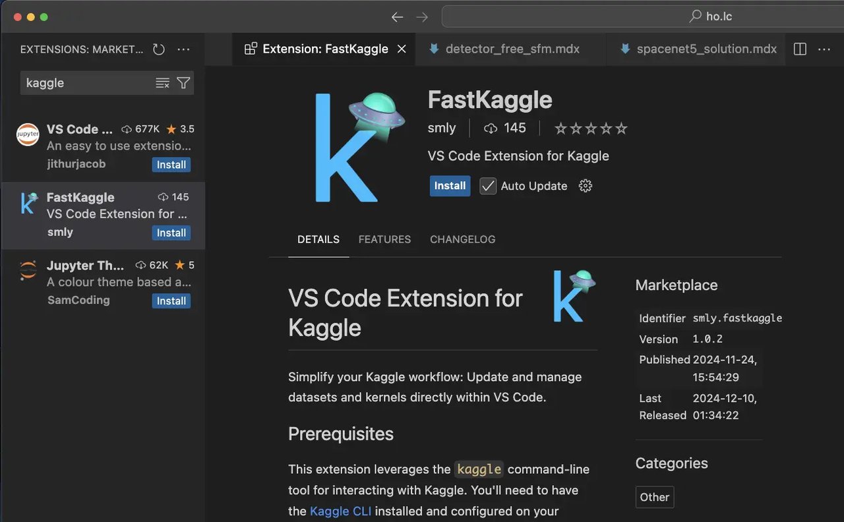The height and width of the screenshot is (522, 844).
Task: Open more editor actions menu
Action: coord(824,49)
